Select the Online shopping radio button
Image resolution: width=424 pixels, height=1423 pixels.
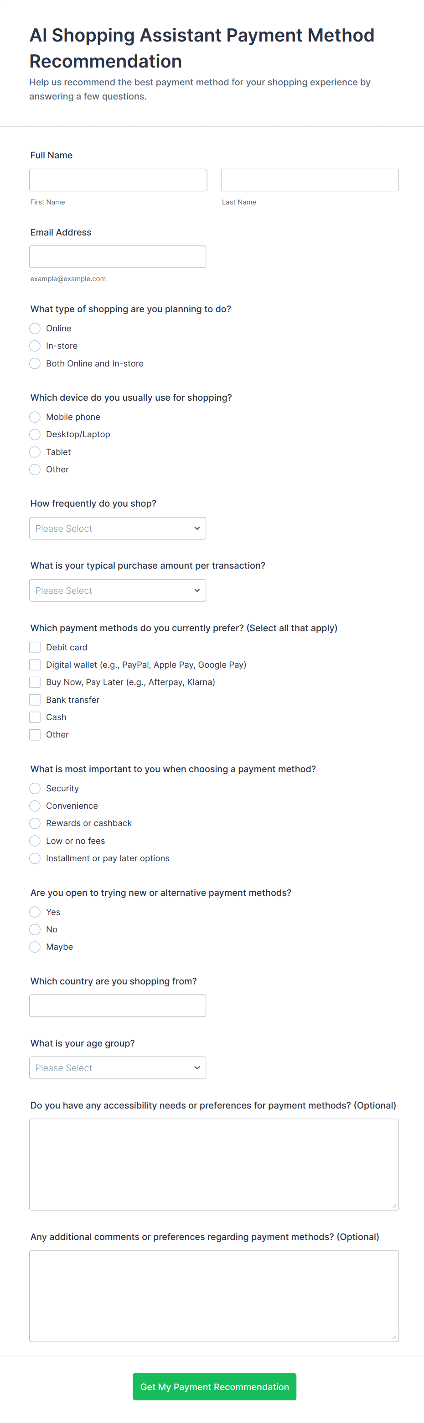click(x=35, y=328)
